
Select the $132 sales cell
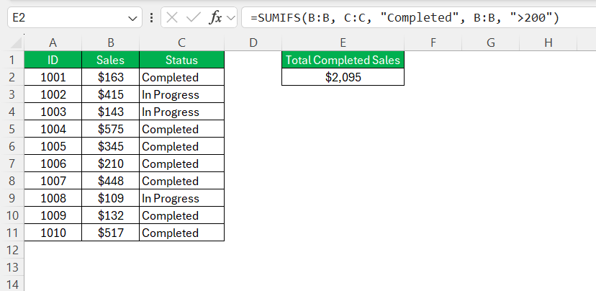(111, 215)
